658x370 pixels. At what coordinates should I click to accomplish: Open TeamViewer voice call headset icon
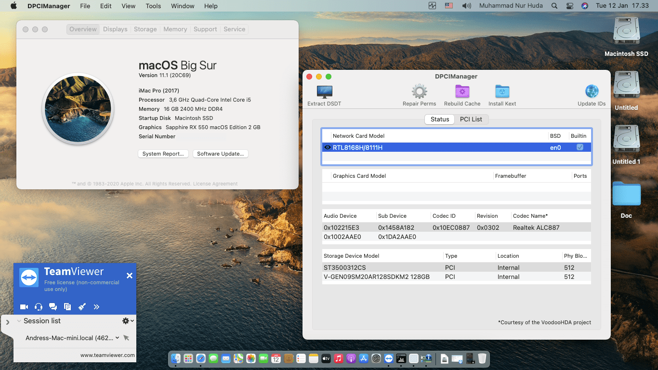pyautogui.click(x=38, y=306)
